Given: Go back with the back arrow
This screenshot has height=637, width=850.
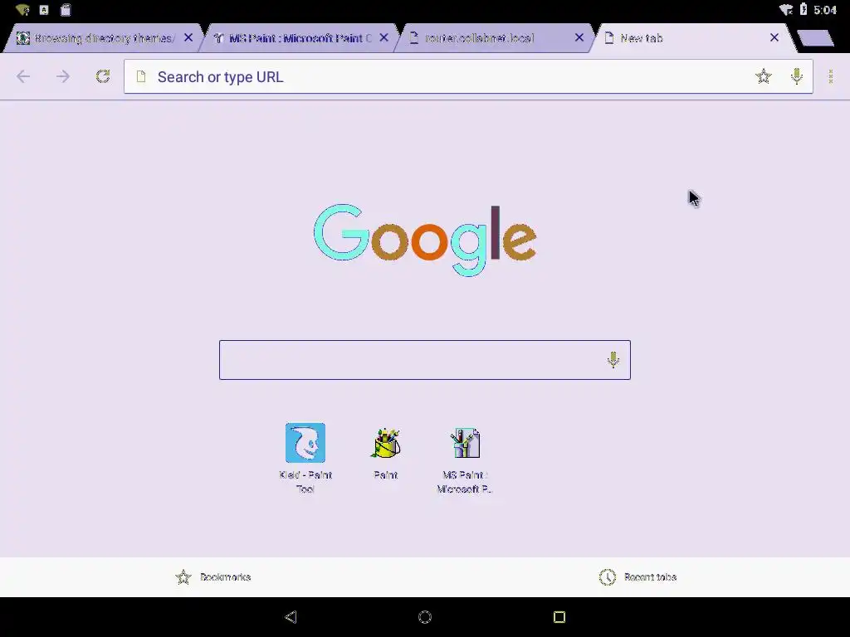Looking at the screenshot, I should point(23,76).
